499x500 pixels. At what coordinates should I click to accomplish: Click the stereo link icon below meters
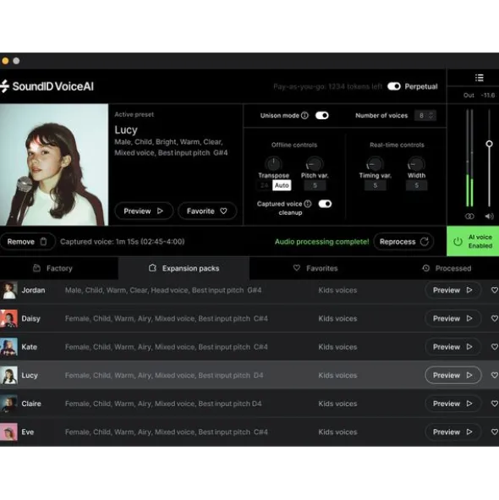[469, 217]
